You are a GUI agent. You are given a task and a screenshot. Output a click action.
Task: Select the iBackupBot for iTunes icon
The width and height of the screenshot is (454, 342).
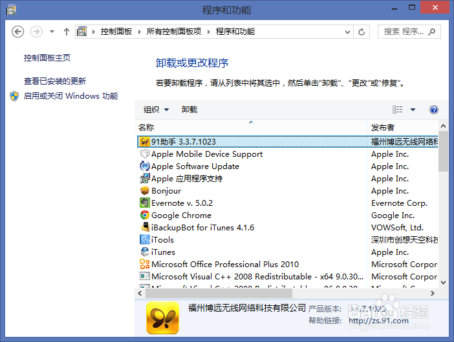(144, 227)
